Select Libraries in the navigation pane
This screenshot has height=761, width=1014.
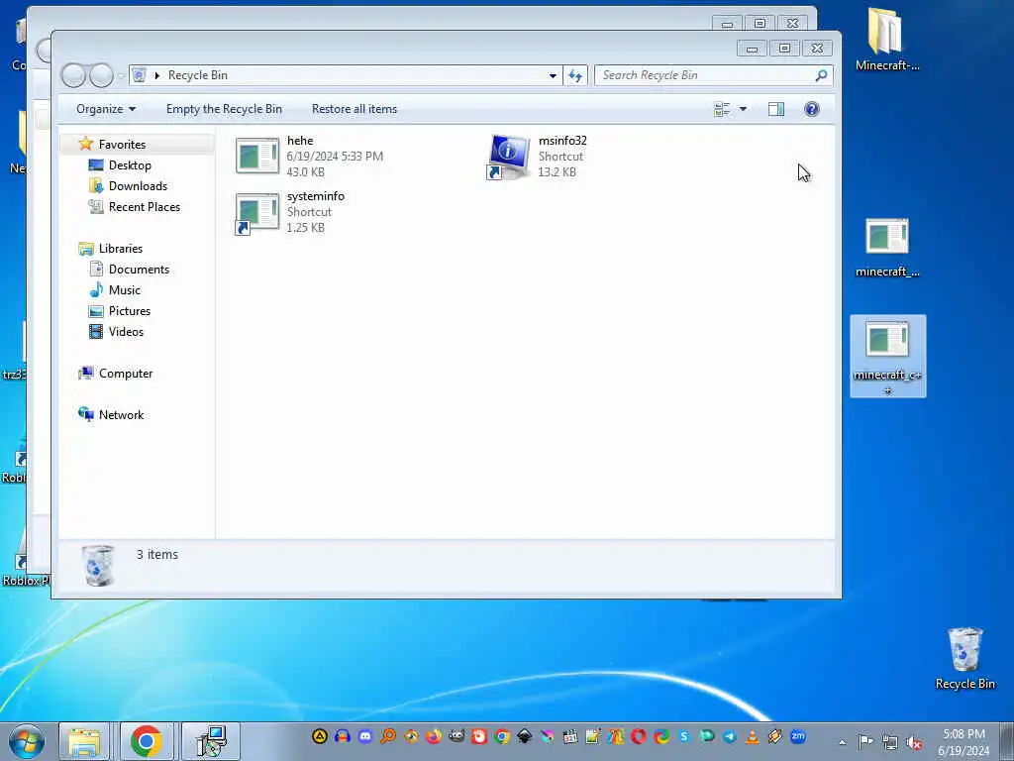(120, 249)
